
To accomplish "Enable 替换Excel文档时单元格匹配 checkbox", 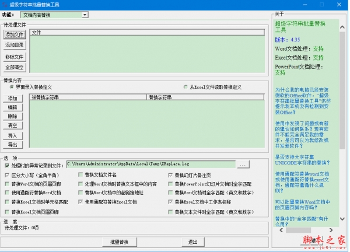I will click(7, 202).
